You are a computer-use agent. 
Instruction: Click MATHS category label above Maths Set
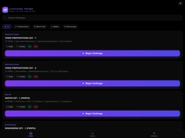(x=8, y=95)
